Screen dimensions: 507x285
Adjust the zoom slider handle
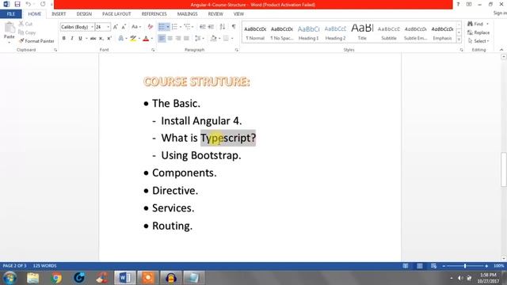coord(465,266)
